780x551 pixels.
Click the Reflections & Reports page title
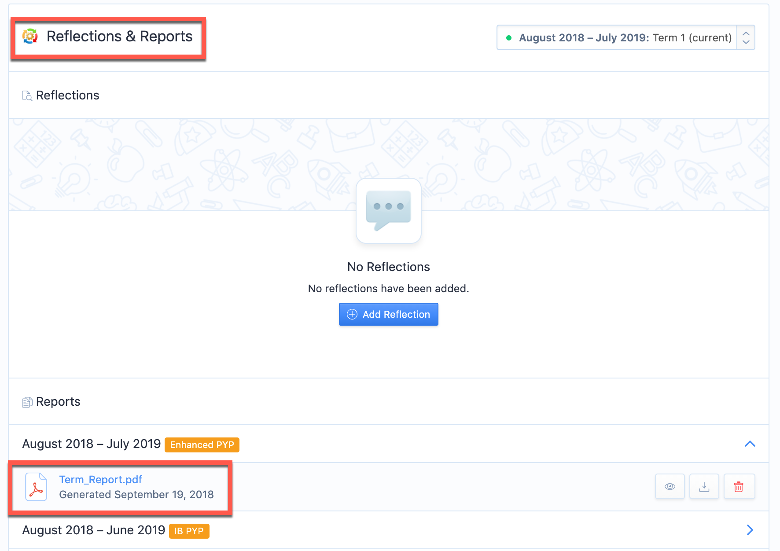(x=119, y=36)
